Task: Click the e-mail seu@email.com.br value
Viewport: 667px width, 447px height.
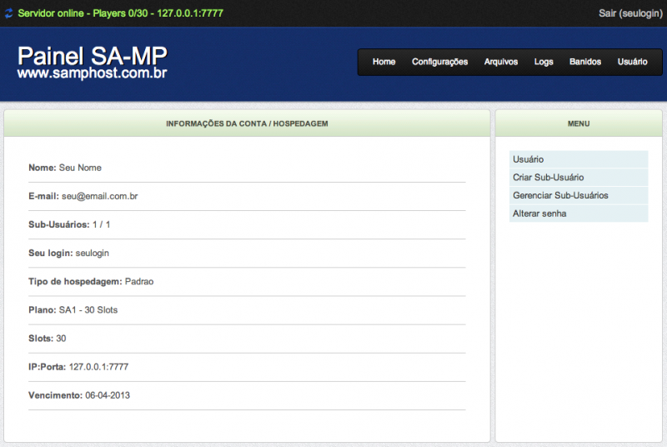Action: click(99, 197)
